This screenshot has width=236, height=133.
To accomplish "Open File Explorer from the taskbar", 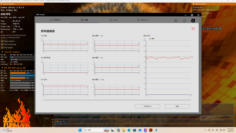I will pyautogui.click(x=124, y=130).
